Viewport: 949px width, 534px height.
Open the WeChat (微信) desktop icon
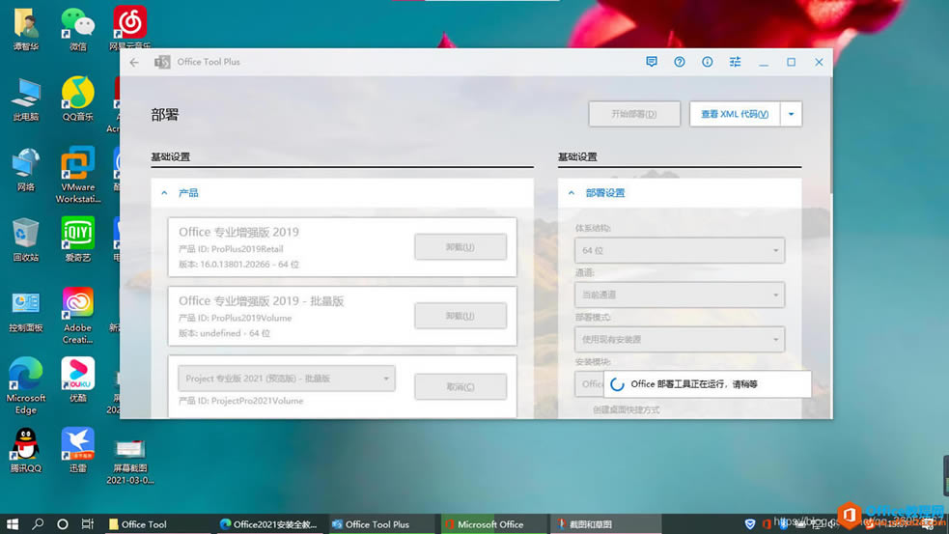(x=78, y=24)
